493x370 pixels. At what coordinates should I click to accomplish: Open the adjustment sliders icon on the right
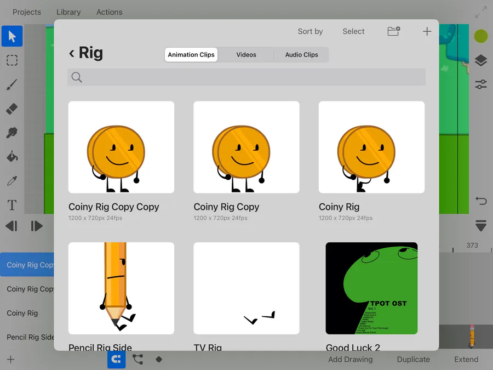tap(481, 84)
